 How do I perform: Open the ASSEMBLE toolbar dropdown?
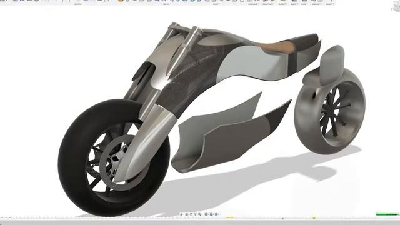253,4
